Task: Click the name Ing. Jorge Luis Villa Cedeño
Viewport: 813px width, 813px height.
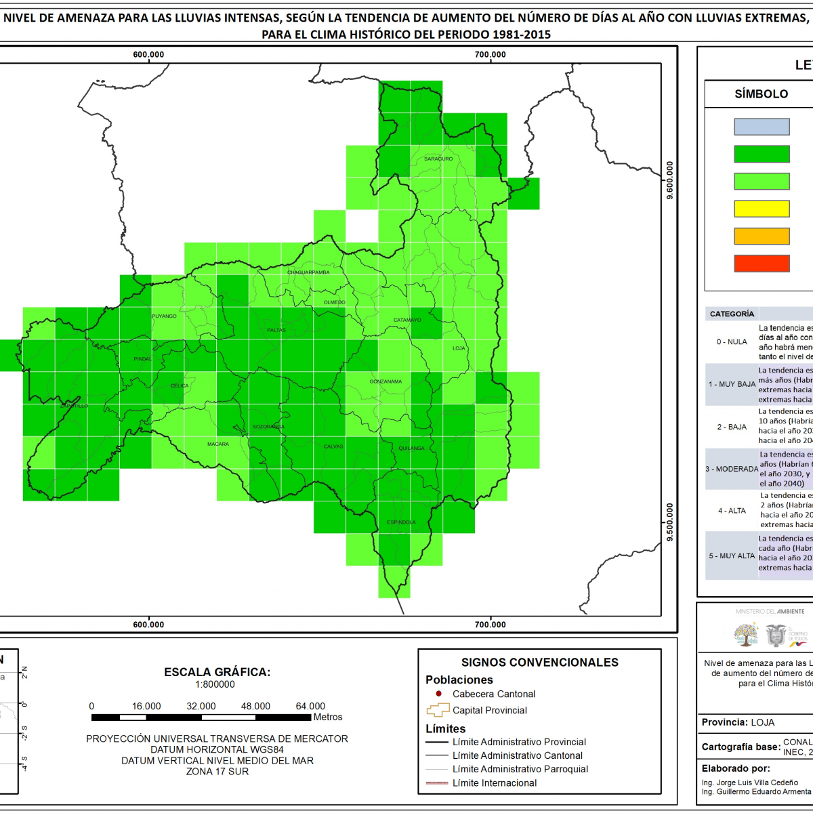Action: tap(750, 783)
